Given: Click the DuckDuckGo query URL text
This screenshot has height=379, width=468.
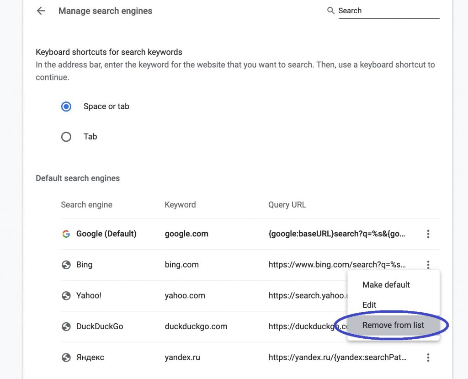Looking at the screenshot, I should [308, 326].
